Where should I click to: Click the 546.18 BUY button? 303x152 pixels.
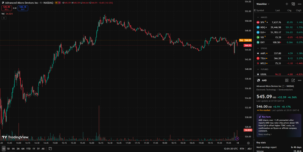23,8
